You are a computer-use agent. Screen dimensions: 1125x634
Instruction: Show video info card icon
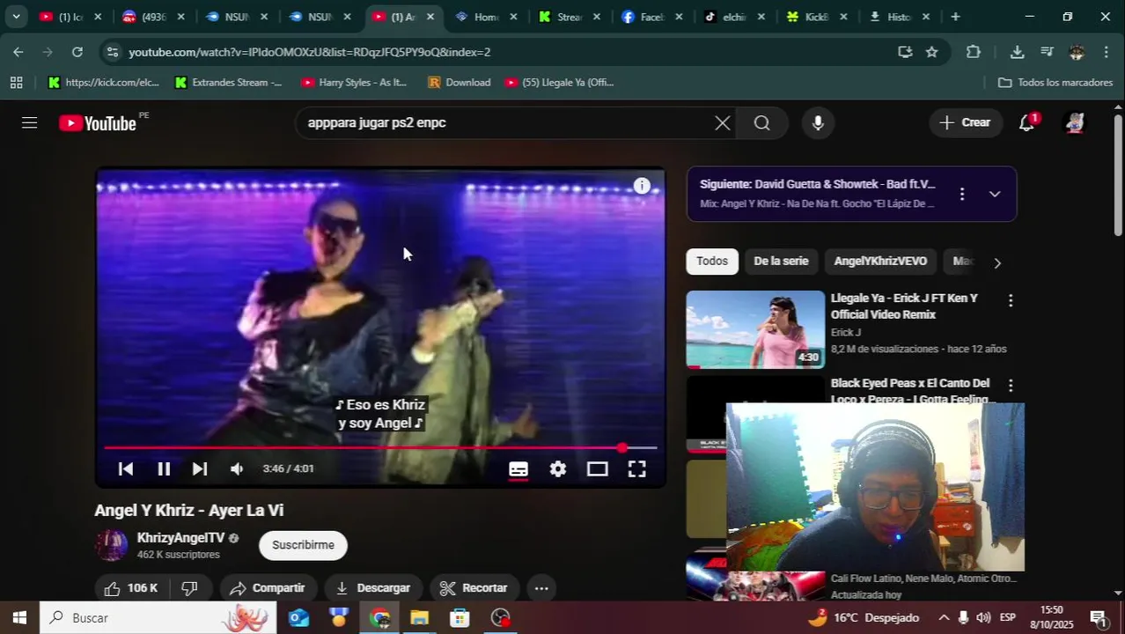point(642,186)
